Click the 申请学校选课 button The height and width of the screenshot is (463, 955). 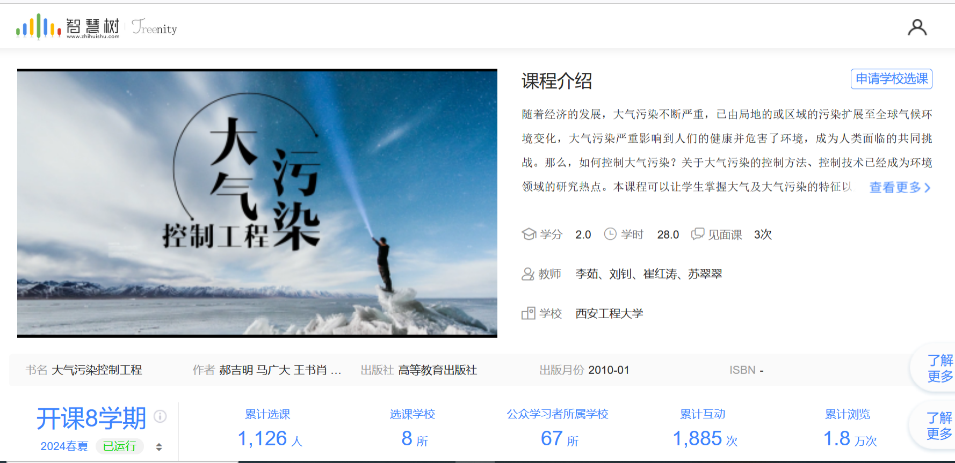pos(891,79)
